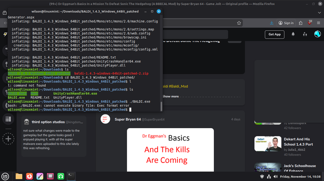Viewport: 324px width, 181px height.
Task: Open third option studios profile link
Action: [x=48, y=122]
